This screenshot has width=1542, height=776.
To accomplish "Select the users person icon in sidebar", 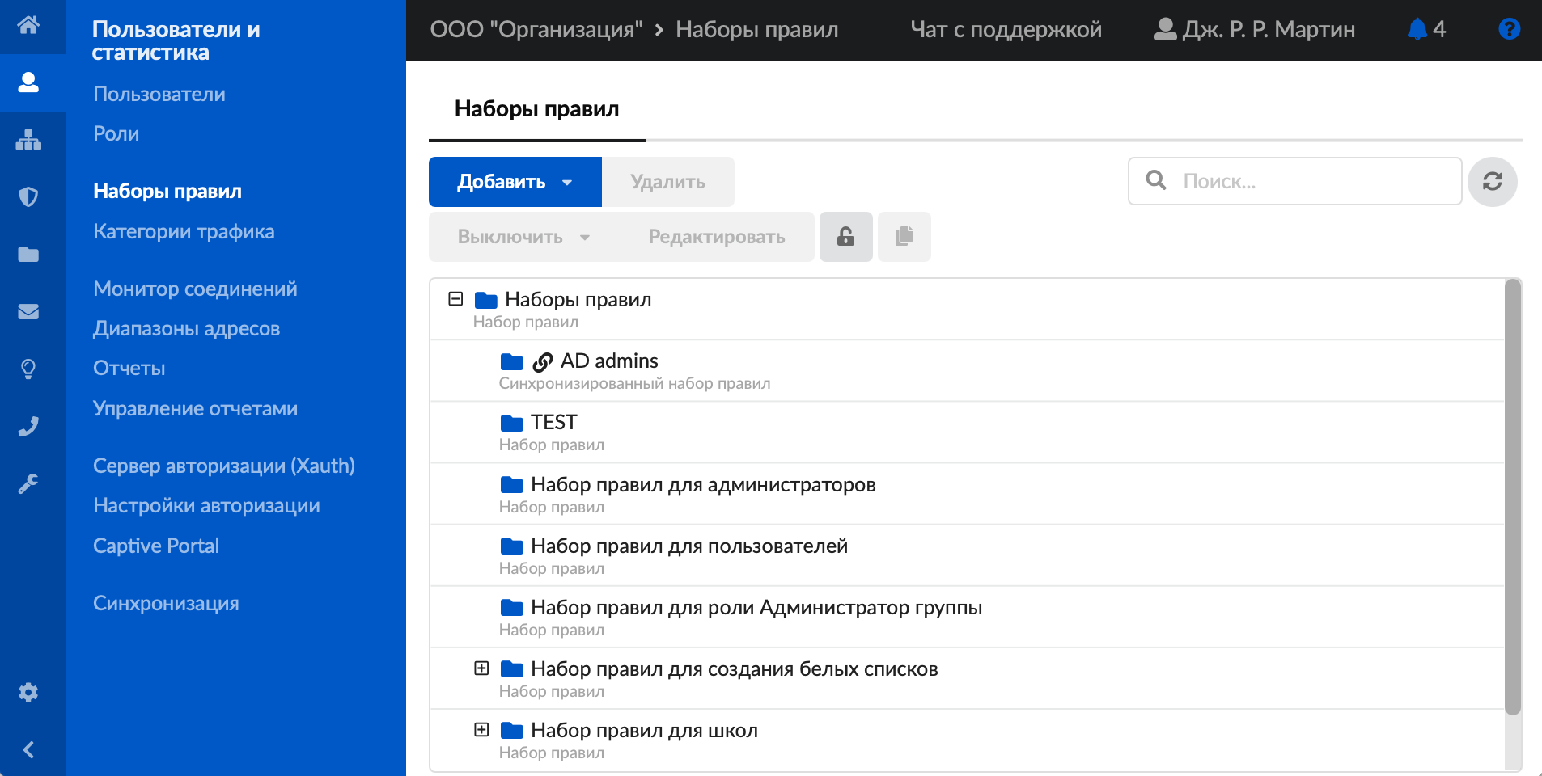I will pyautogui.click(x=28, y=82).
